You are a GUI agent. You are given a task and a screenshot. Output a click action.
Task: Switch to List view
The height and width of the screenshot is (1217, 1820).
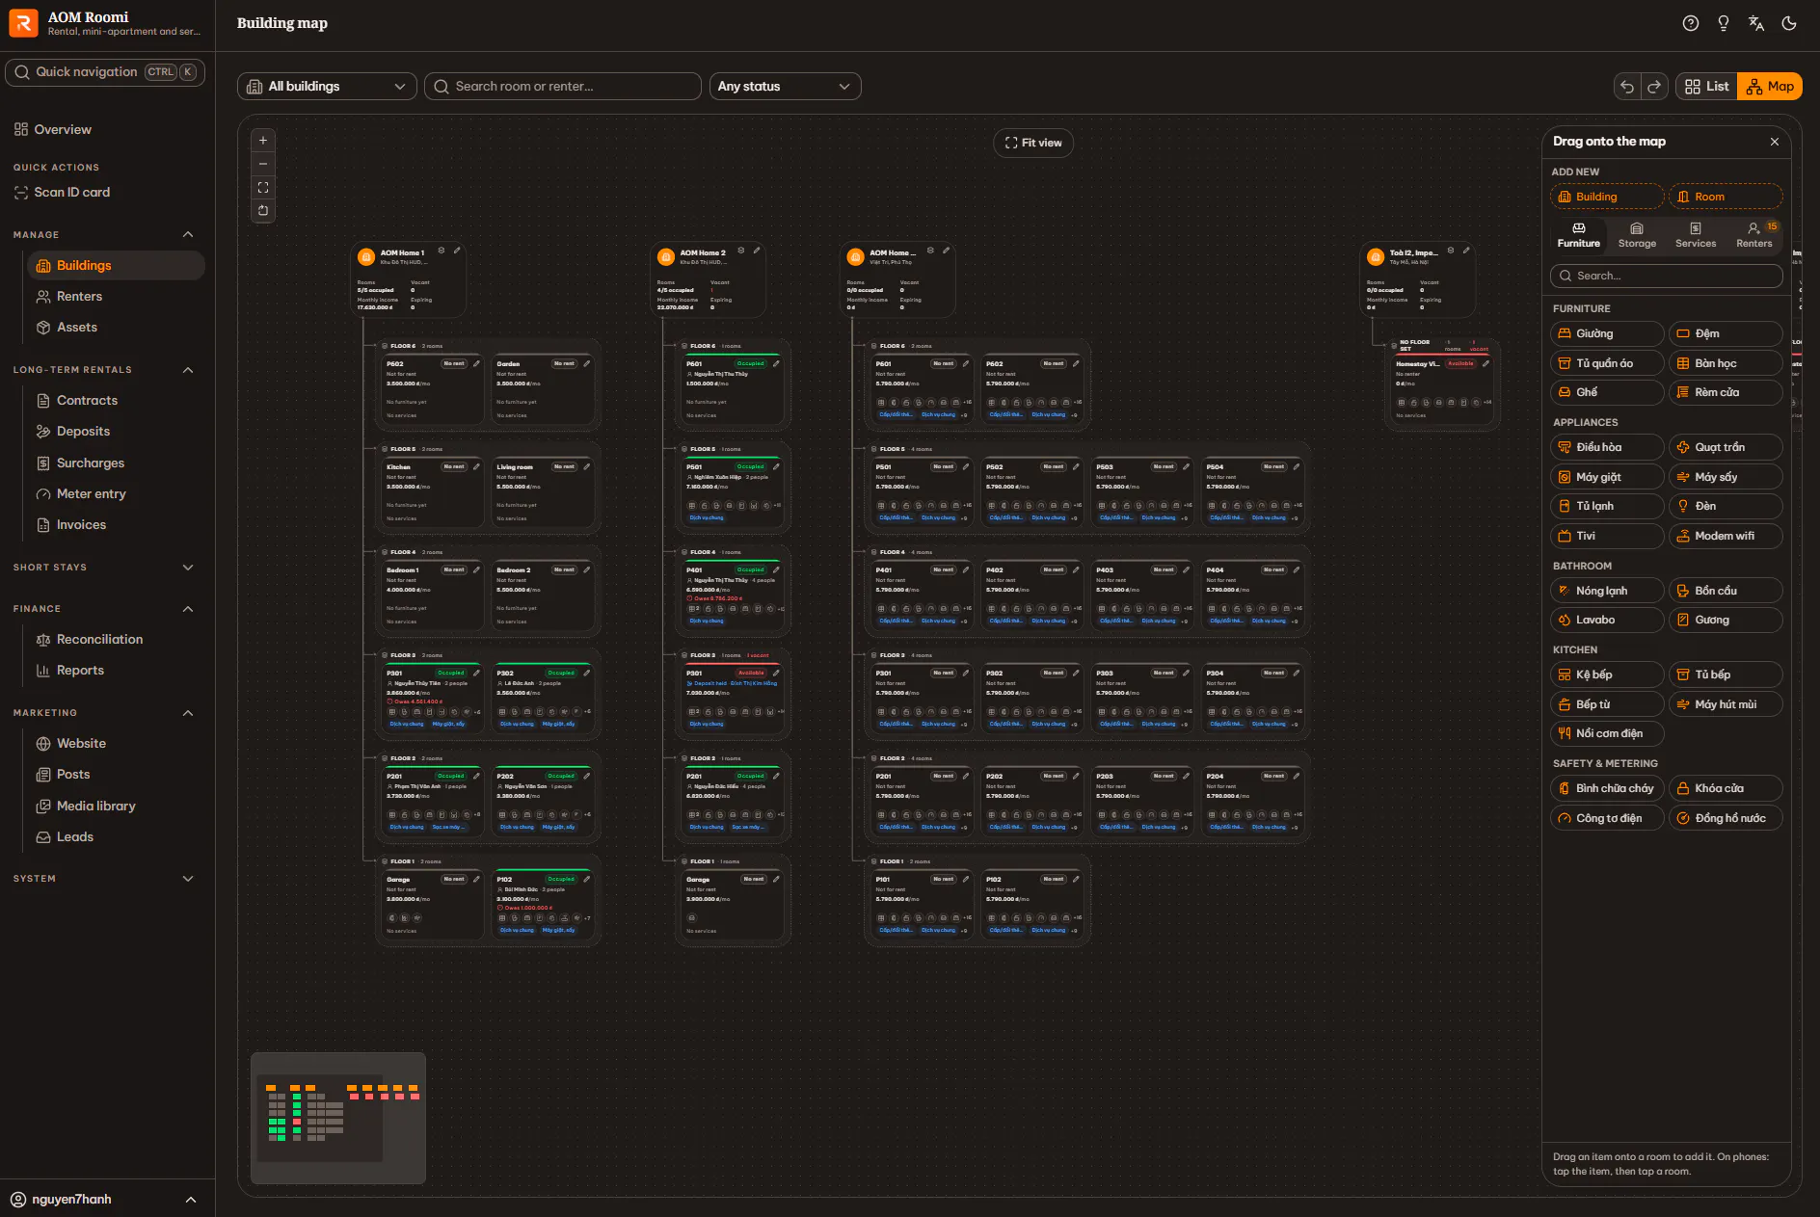click(1707, 87)
